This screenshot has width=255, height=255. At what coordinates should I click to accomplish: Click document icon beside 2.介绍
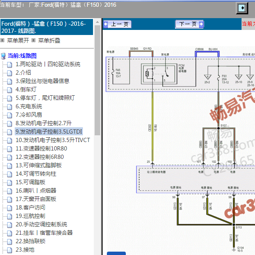point(9,73)
